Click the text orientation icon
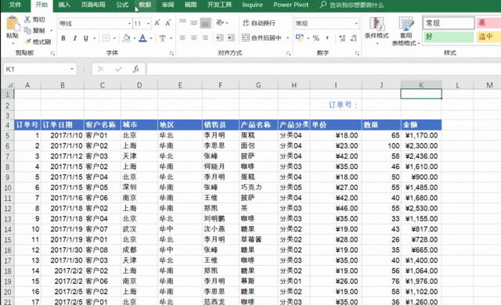 220,23
